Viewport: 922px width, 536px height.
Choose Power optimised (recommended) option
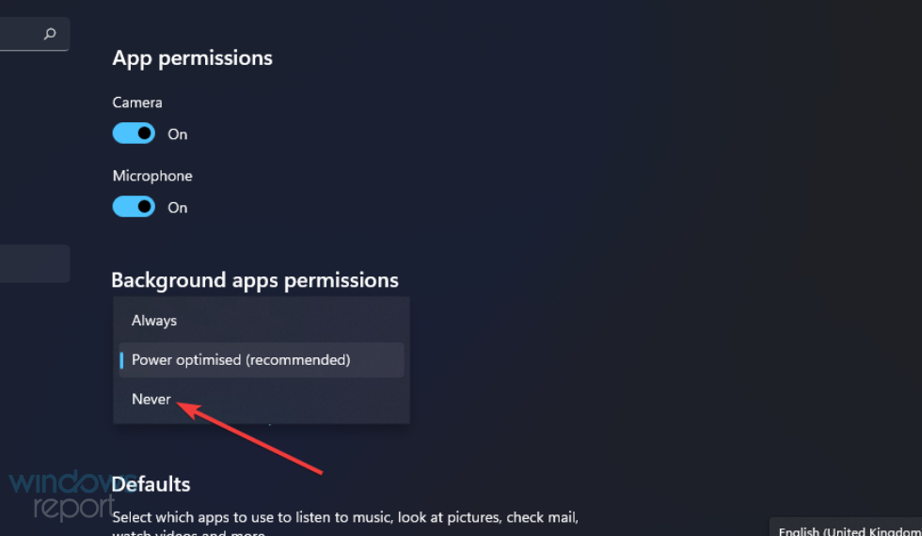[241, 360]
